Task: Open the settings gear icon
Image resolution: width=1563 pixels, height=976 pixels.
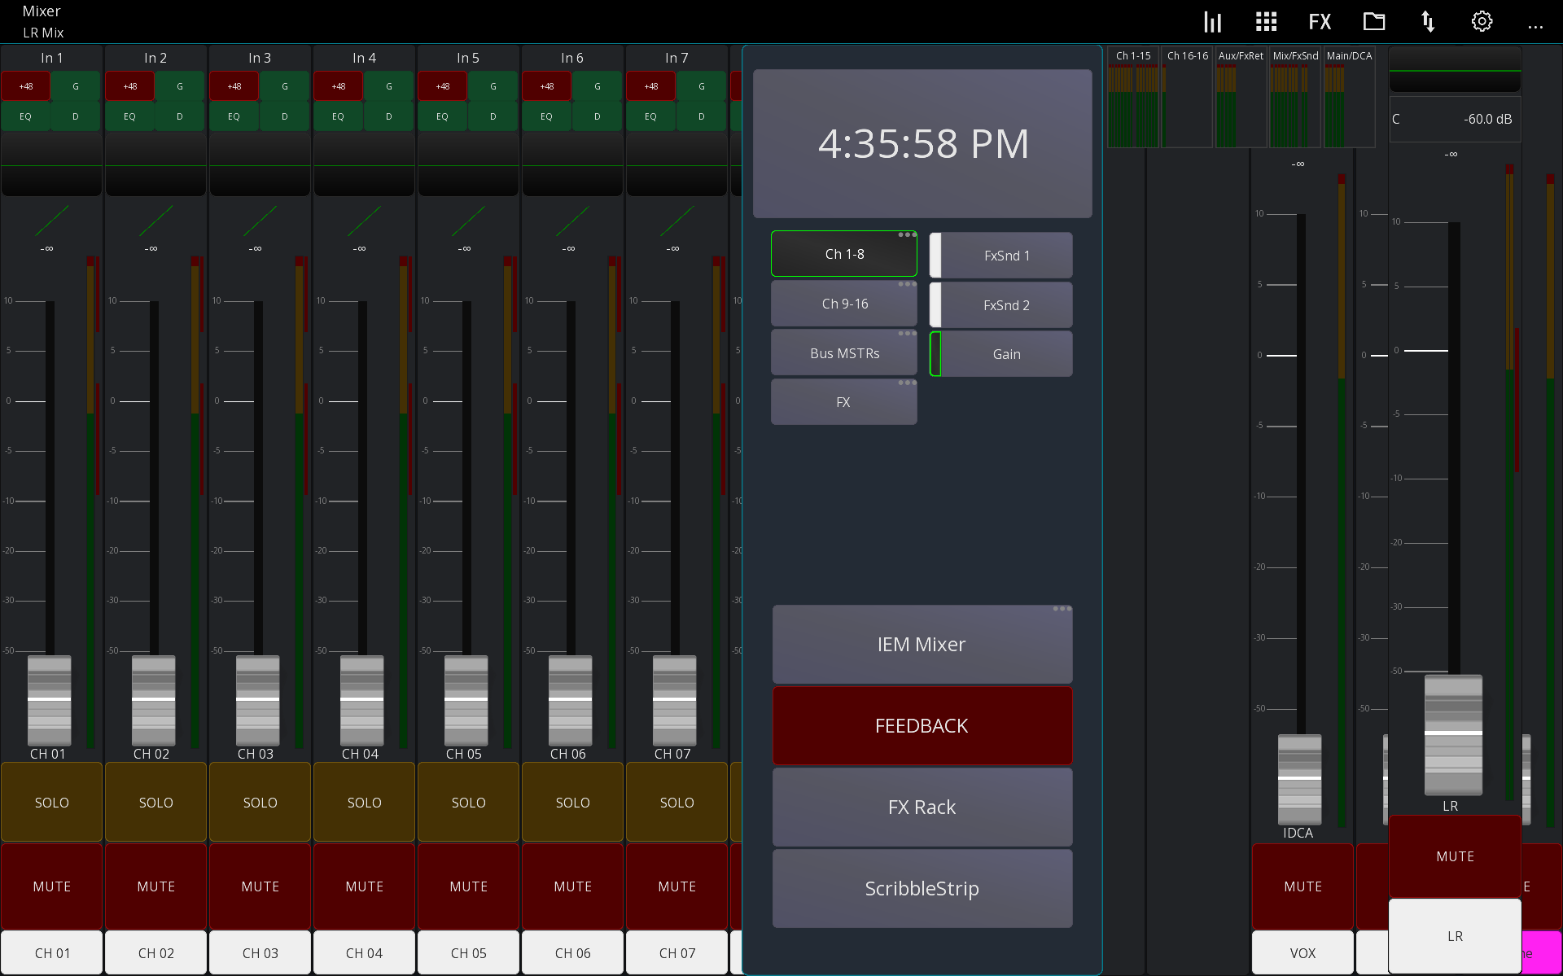Action: (1482, 21)
